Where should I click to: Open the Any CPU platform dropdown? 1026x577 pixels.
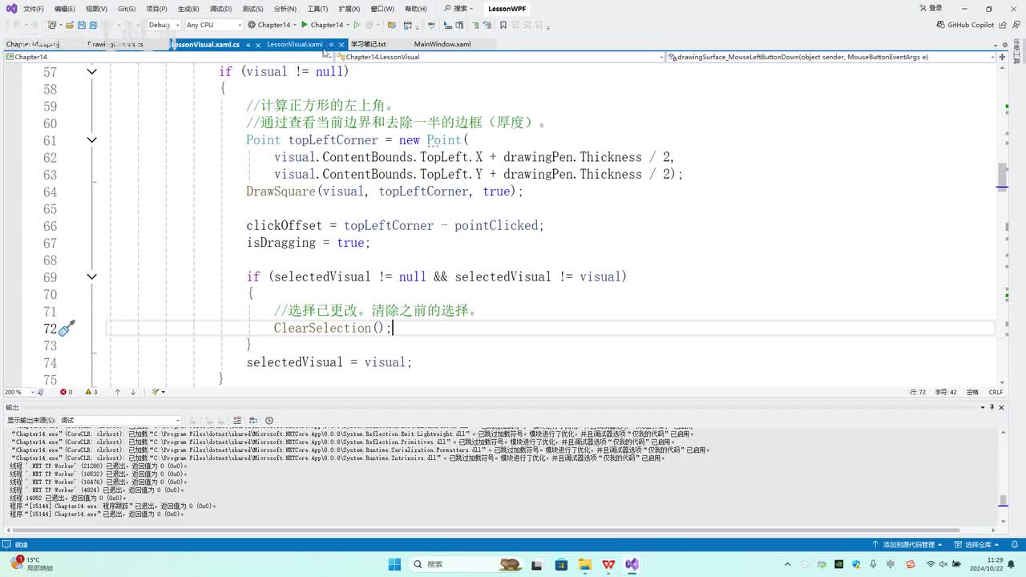coord(213,25)
